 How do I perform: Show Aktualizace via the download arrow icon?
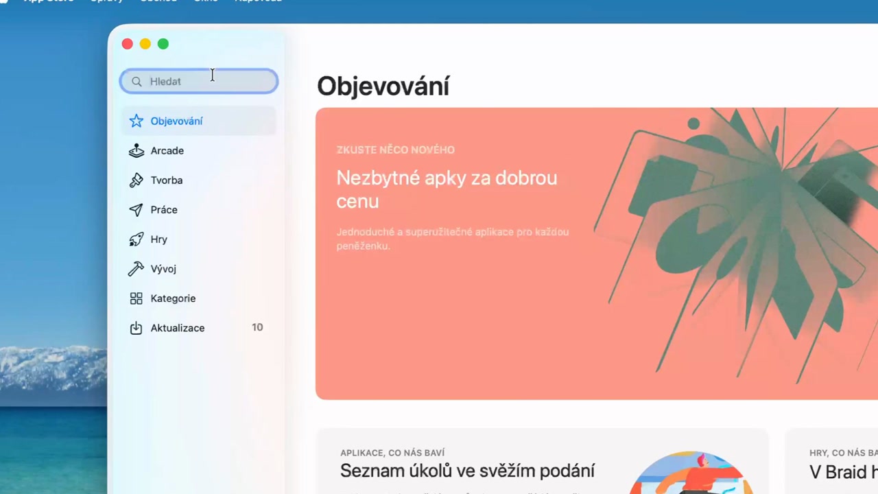137,328
